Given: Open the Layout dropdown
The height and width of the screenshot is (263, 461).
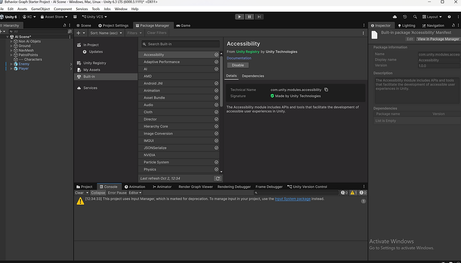Looking at the screenshot, I should [432, 17].
